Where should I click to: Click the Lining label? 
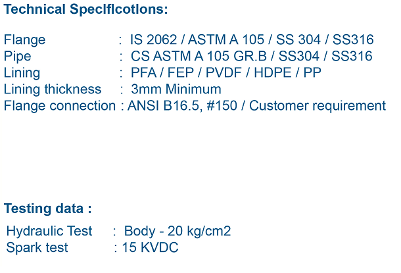pyautogui.click(x=22, y=72)
